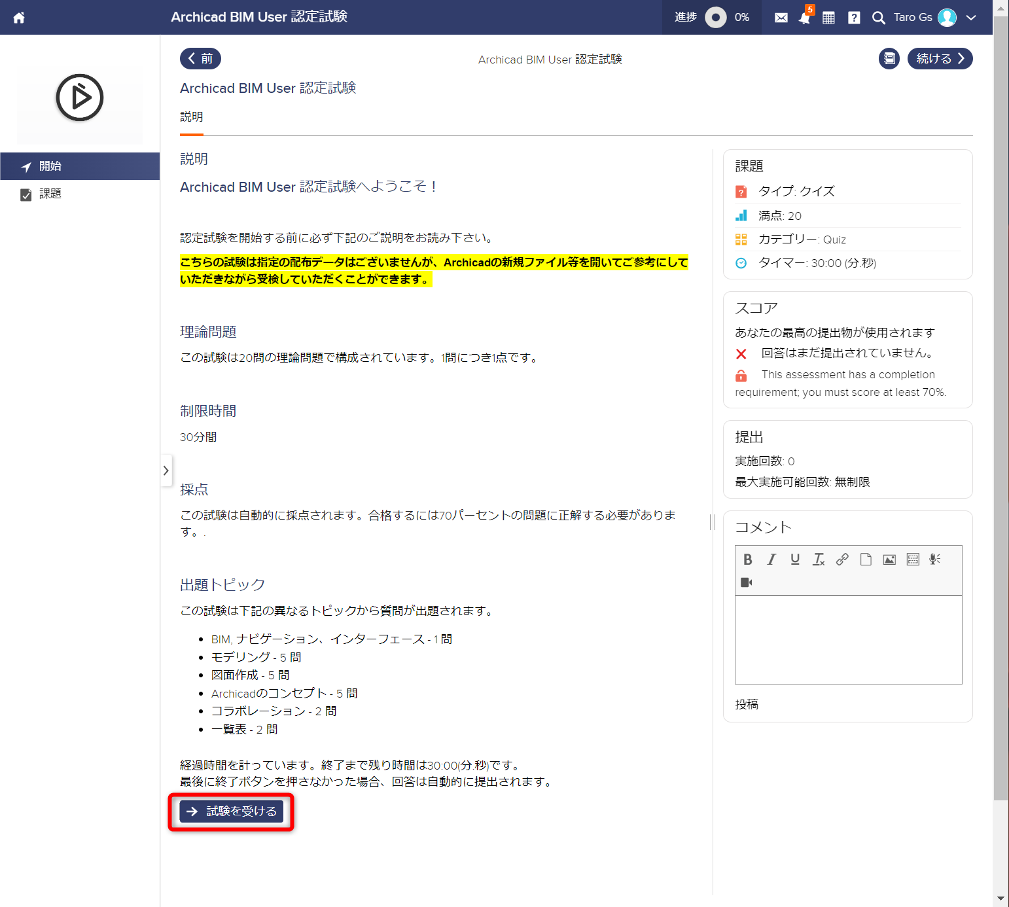
Task: Click the 試験を受ける button
Action: click(x=232, y=811)
